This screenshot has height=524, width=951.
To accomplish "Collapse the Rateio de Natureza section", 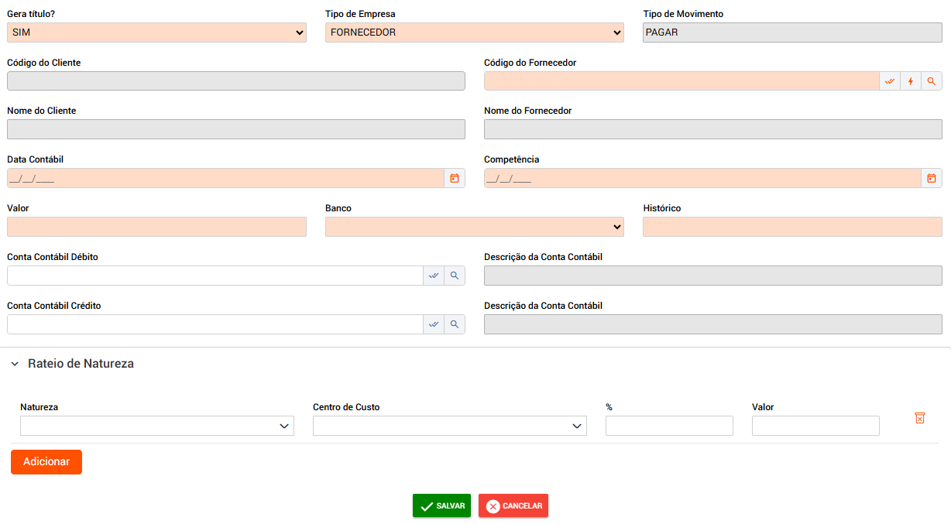I will (x=15, y=365).
